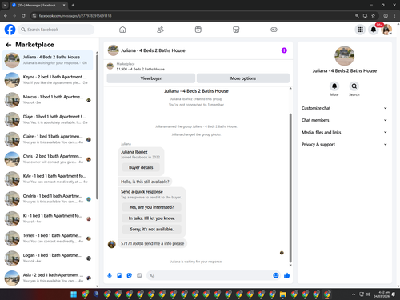Click the 5717176088 send me a info message
Viewport: 400px width, 300px height.
pos(152,243)
